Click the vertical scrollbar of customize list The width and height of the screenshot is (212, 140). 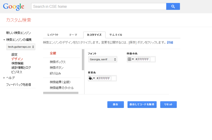[83, 60]
